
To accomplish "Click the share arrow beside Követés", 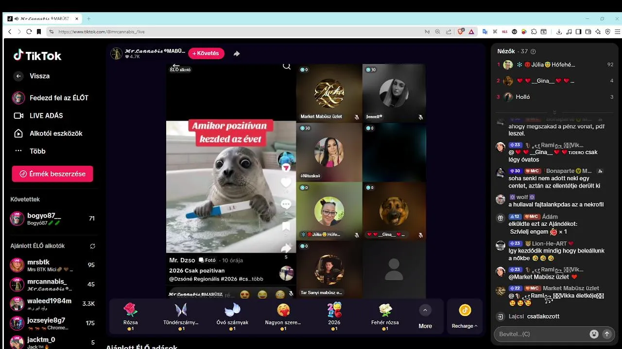I will (x=237, y=54).
